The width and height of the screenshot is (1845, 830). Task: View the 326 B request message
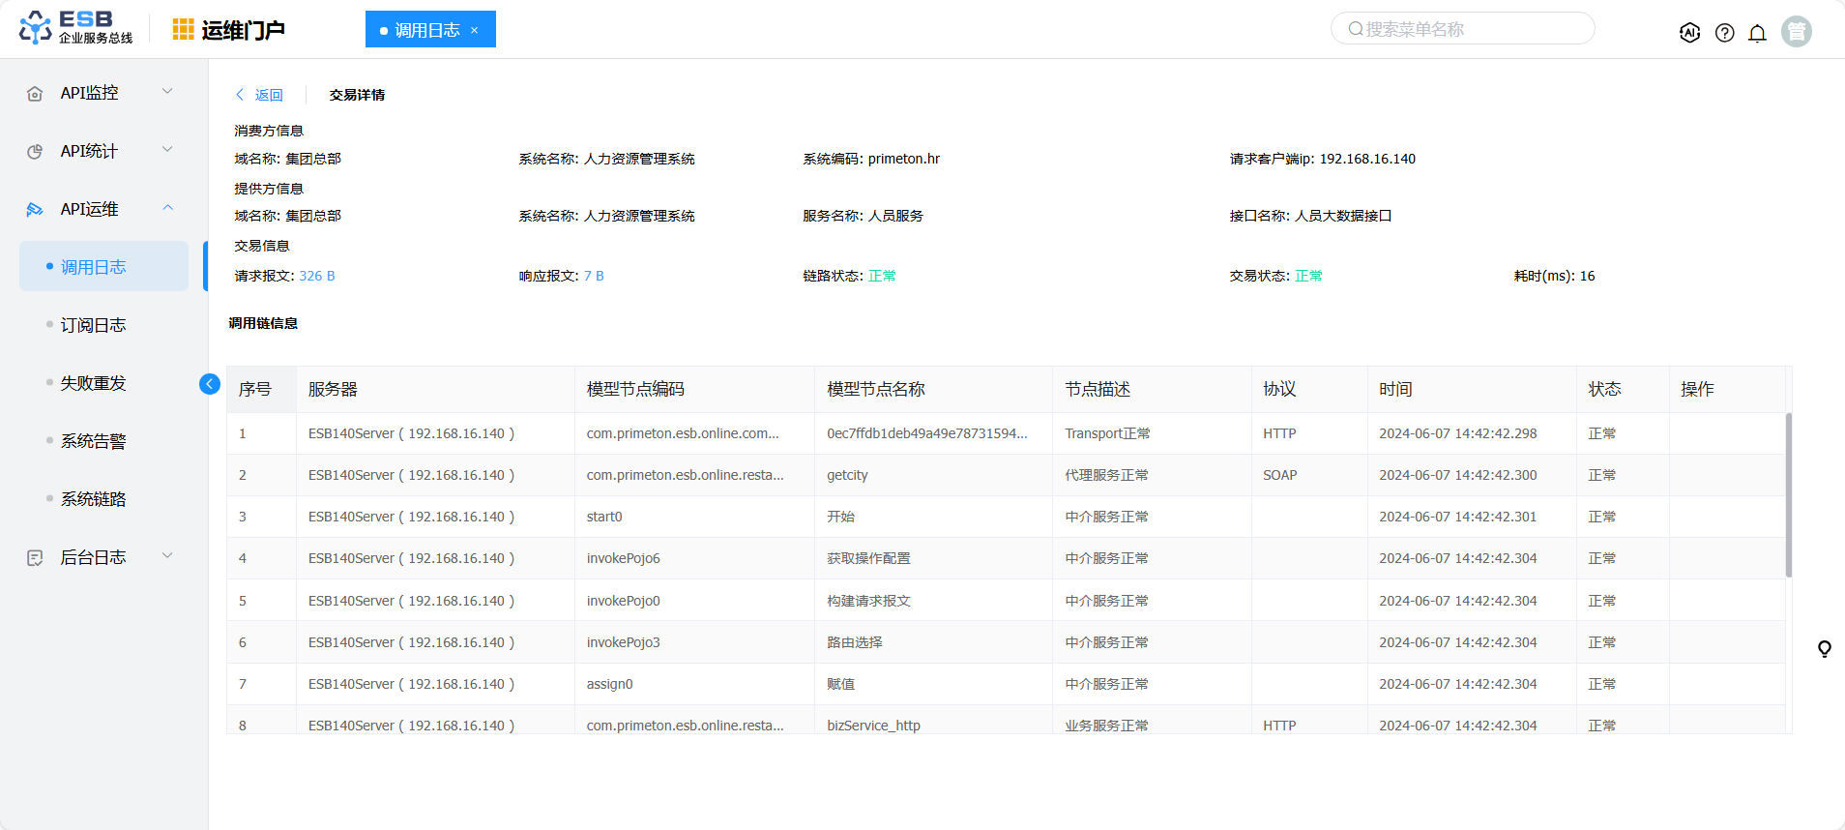coord(316,276)
